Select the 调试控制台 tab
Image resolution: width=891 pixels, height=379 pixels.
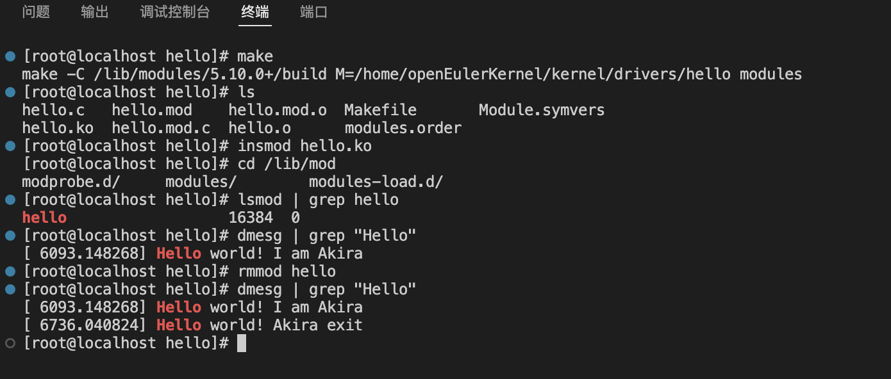175,12
